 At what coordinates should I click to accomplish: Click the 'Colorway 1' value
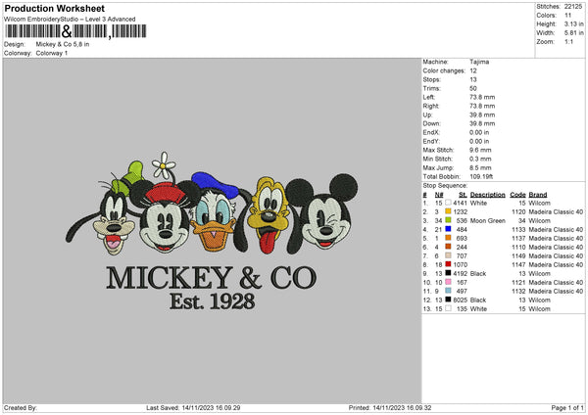52,53
